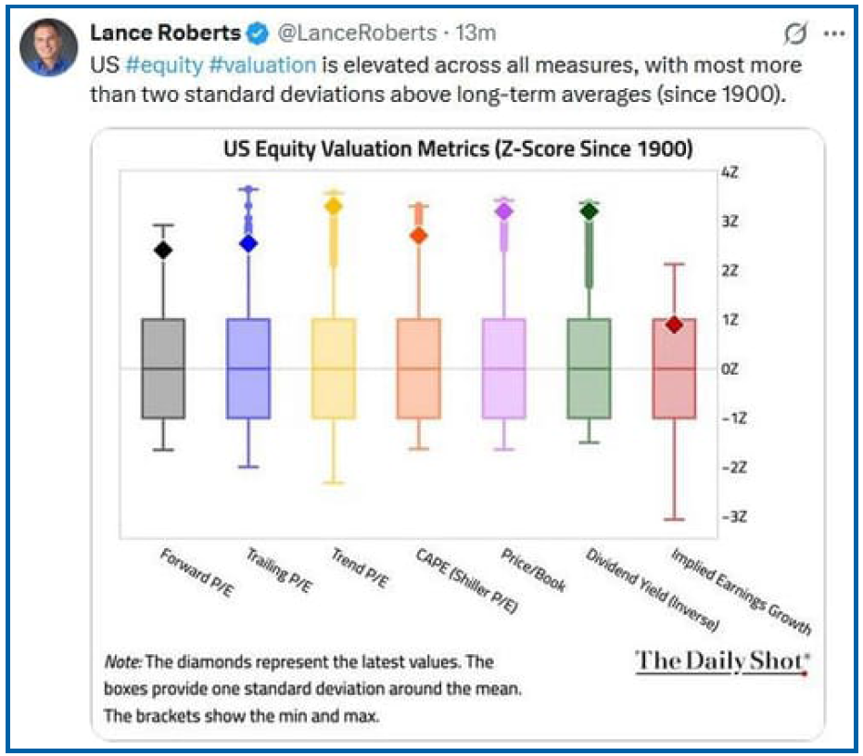
Task: Click the blue Trailing P/E diamond marker
Action: (248, 243)
